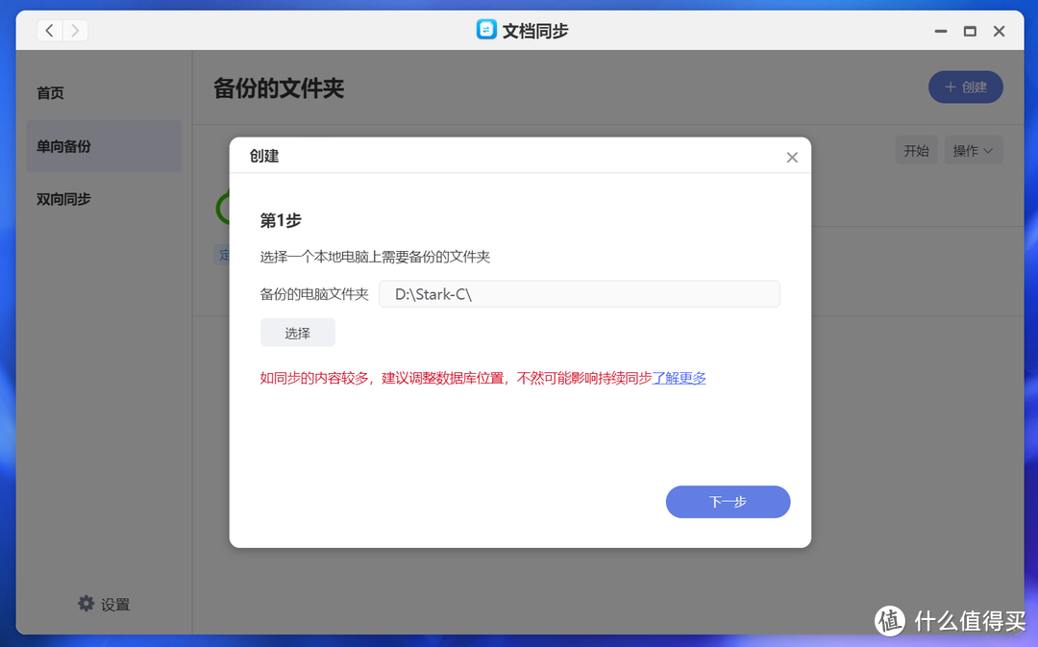Click the chevron icon next to 操作
Viewport: 1038px width, 647px height.
(987, 150)
